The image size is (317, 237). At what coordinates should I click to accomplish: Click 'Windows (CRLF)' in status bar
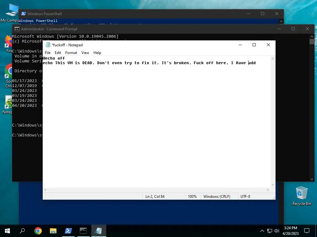pos(217,197)
